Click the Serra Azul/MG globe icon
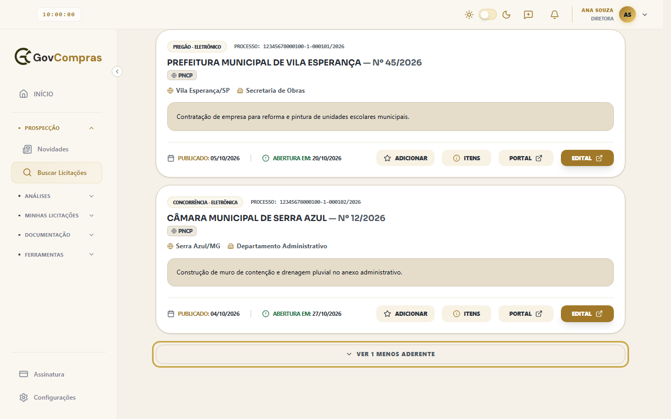The image size is (671, 419). click(x=170, y=246)
